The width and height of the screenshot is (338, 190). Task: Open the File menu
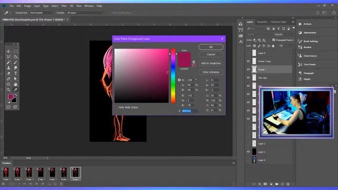(x=12, y=6)
